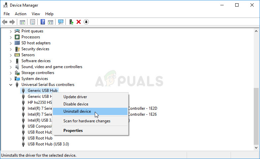The image size is (260, 159).
Task: Select the highlighted Generic USB Hub
Action: [42, 91]
